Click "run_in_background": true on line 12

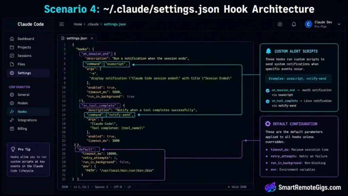pyautogui.click(x=110, y=96)
